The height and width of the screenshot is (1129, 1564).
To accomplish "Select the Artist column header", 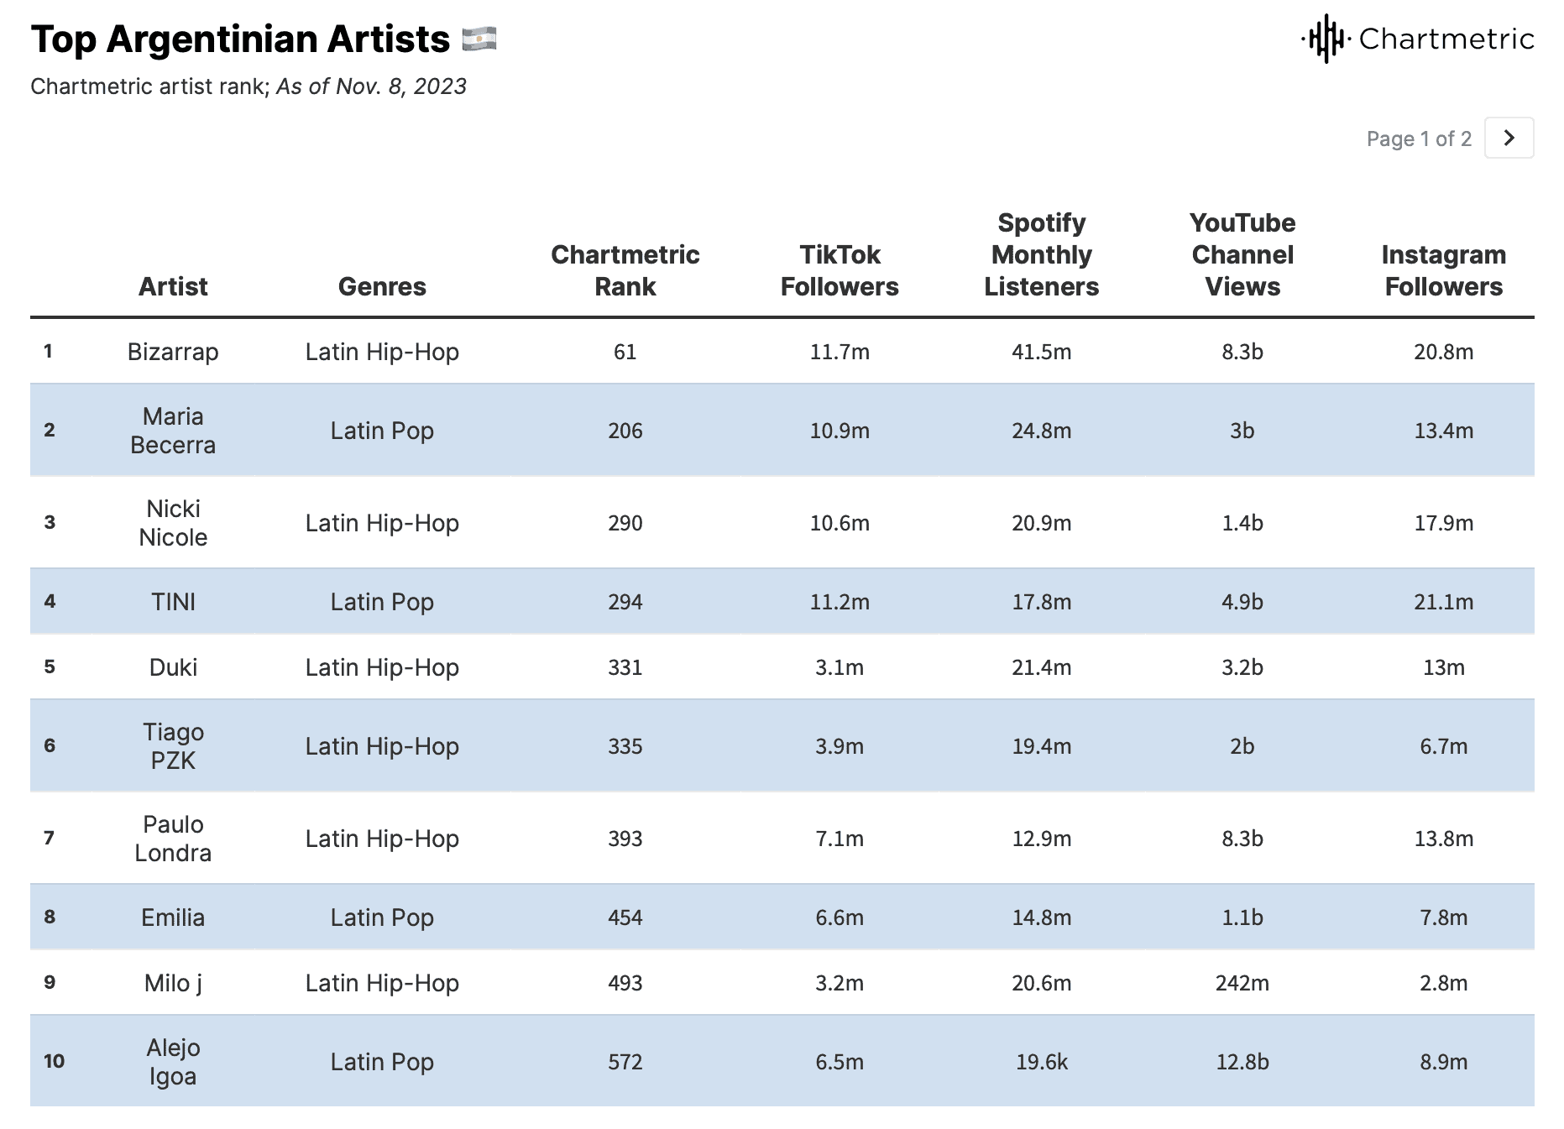I will point(173,285).
